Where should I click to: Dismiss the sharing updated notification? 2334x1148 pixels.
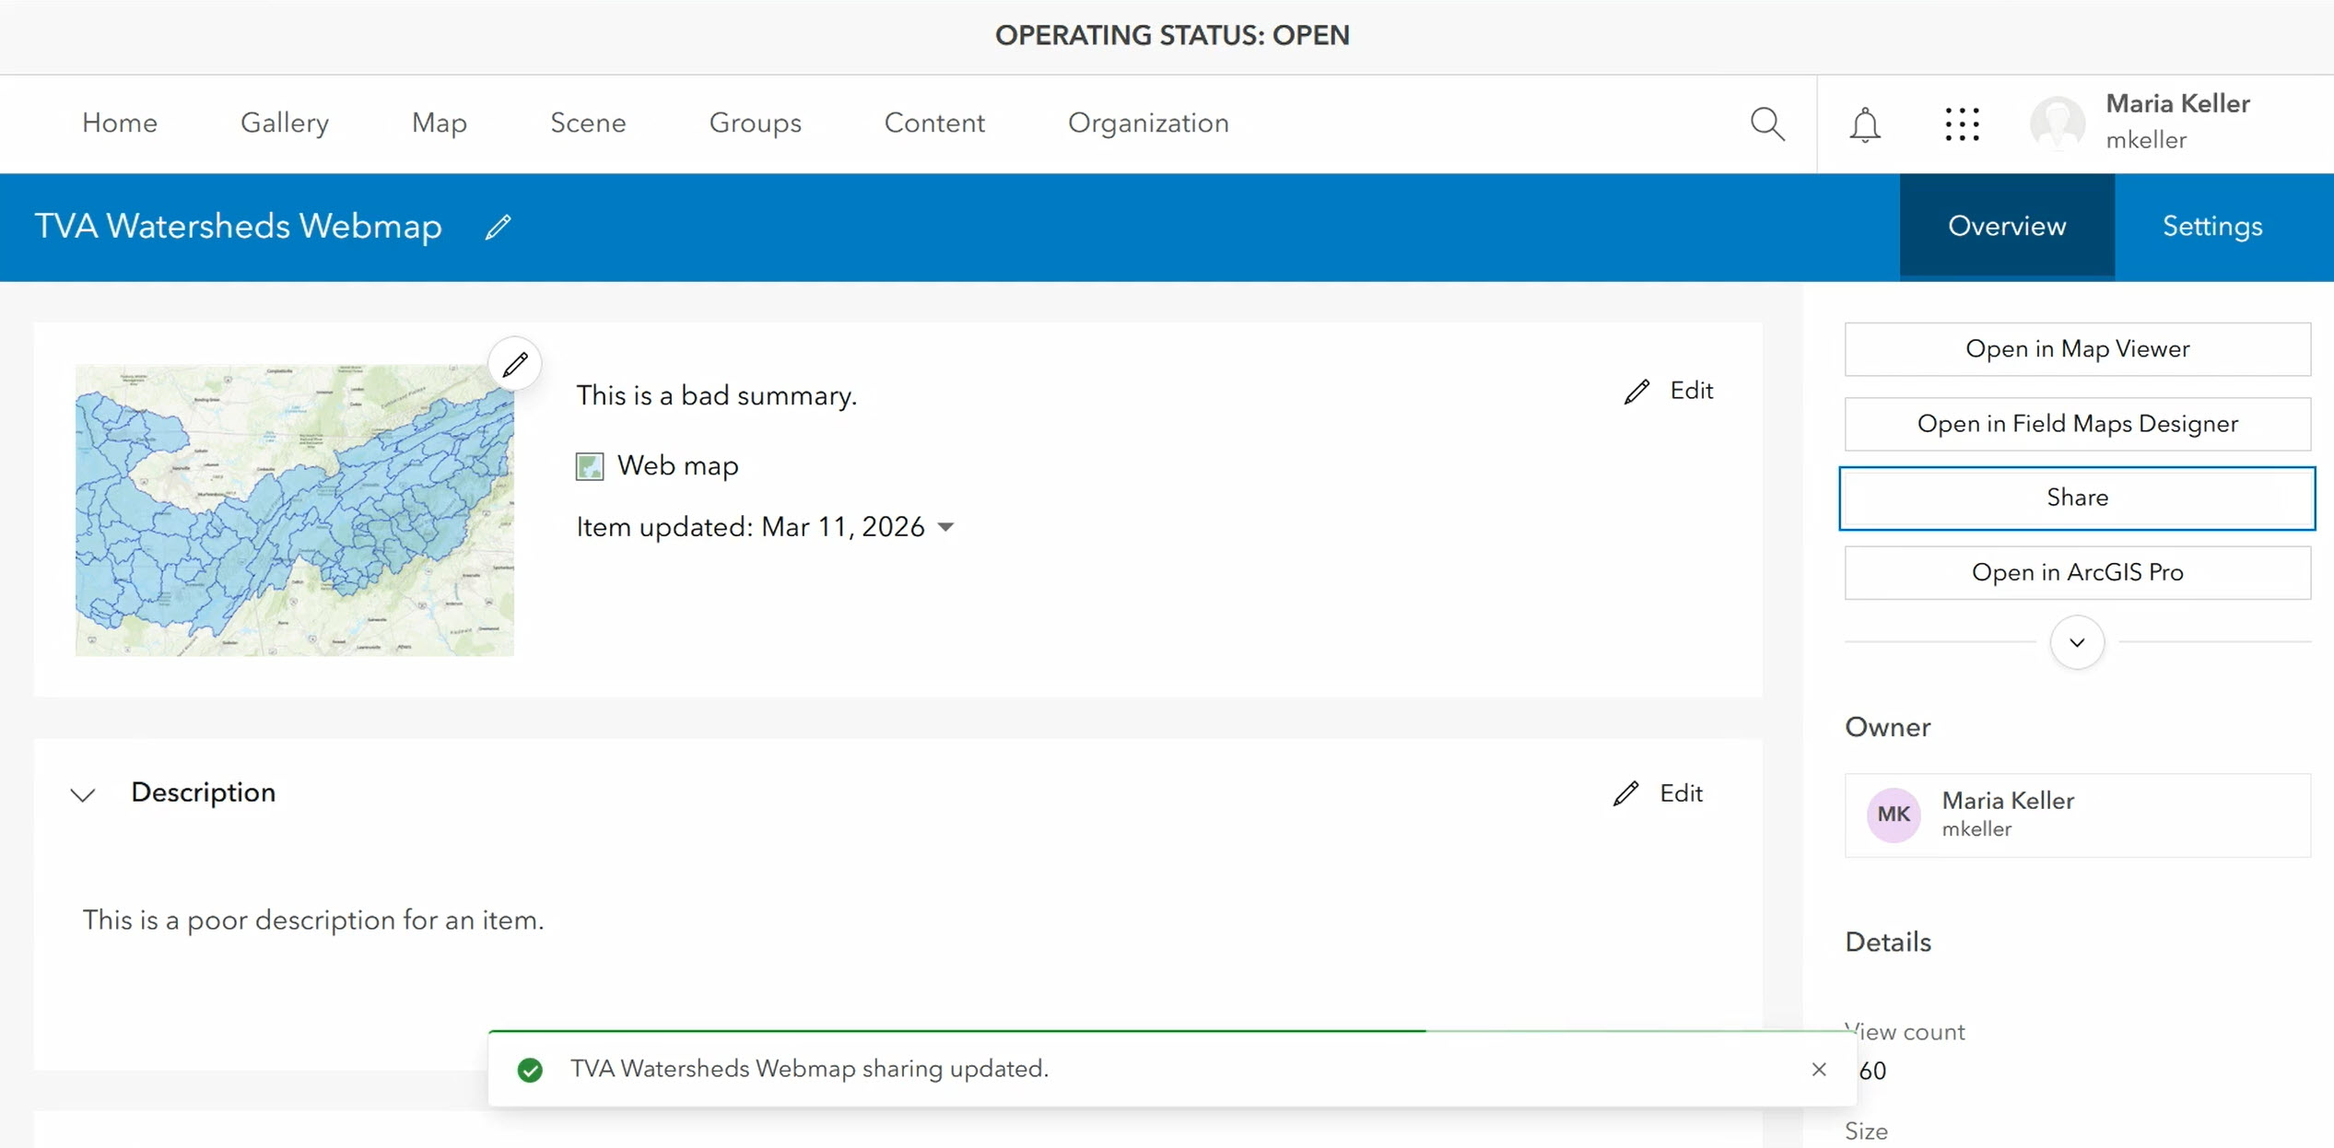[x=1818, y=1069]
